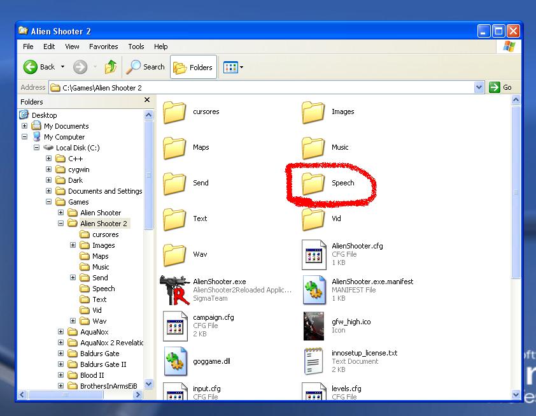536x416 pixels.
Task: Select the gfw_high.ico icon
Action: [314, 326]
